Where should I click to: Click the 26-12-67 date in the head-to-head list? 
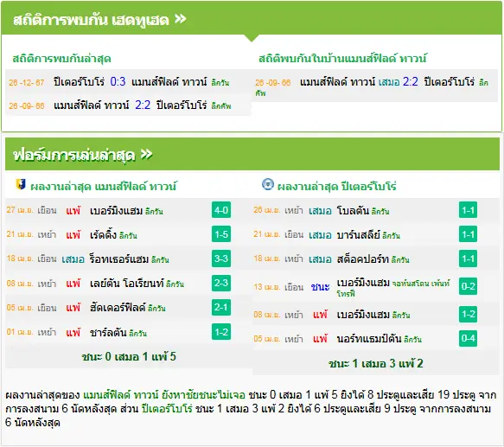click(x=26, y=83)
